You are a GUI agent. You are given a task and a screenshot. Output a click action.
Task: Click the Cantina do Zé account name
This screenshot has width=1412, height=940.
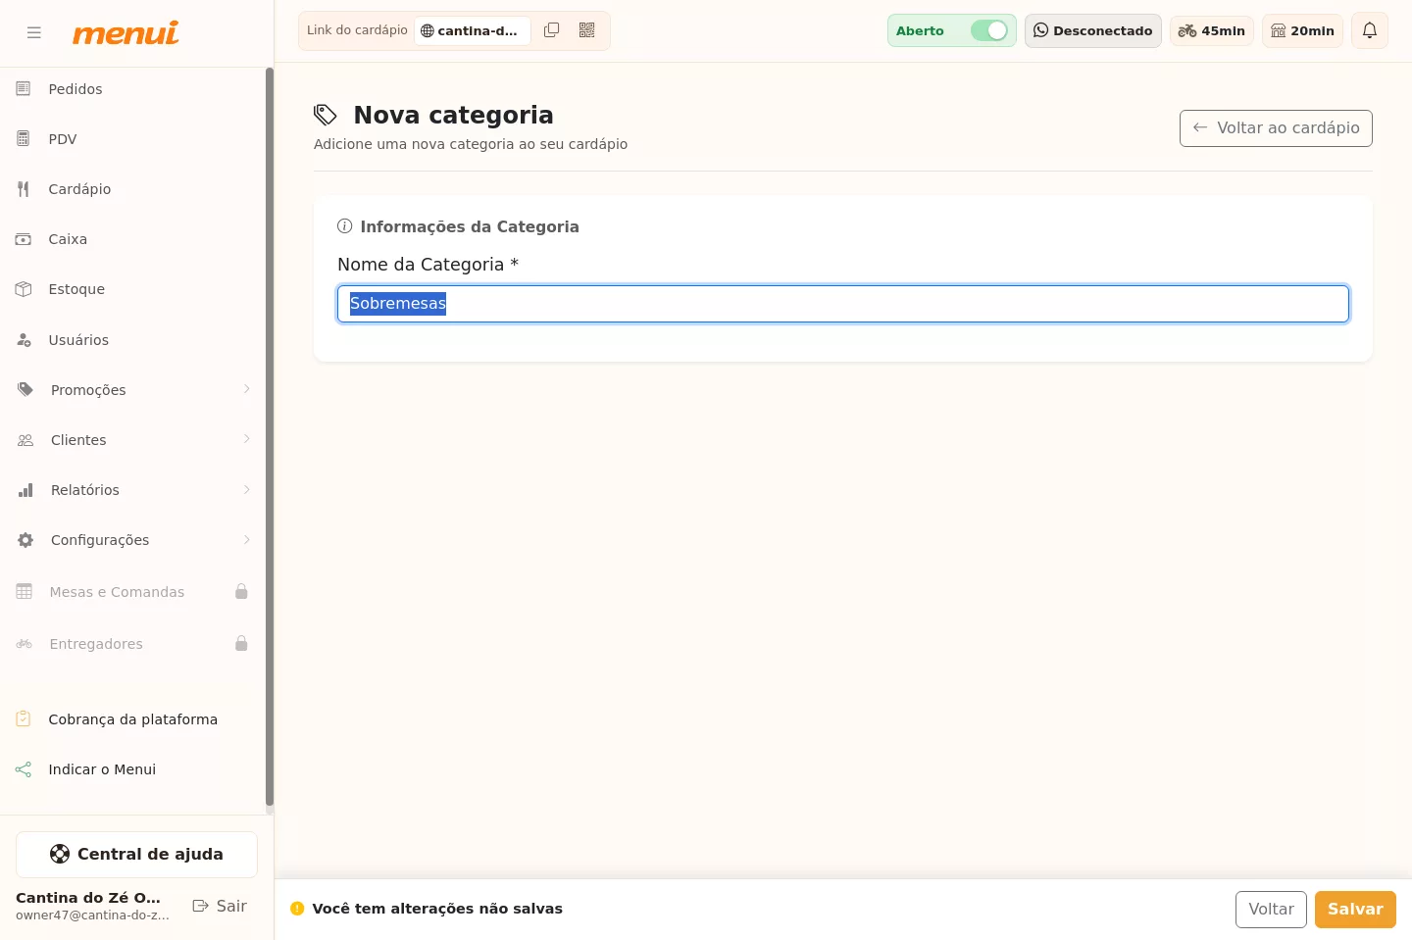coord(88,898)
